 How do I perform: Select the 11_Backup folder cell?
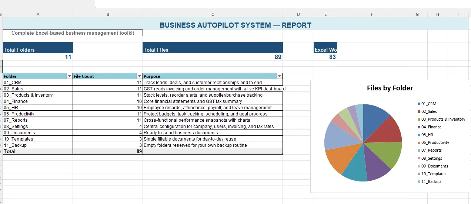38,145
